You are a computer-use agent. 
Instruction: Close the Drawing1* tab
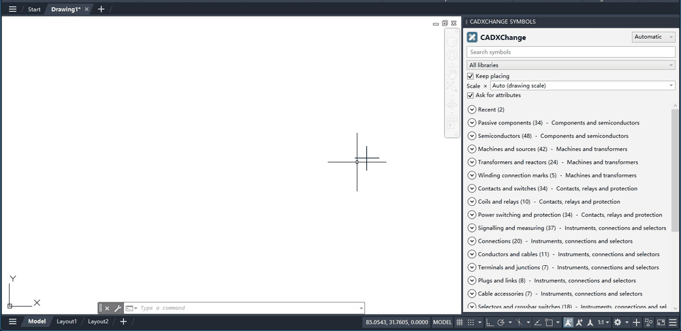87,9
